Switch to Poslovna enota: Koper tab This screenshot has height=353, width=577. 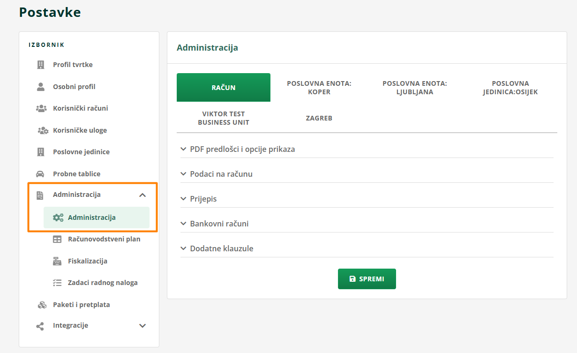[319, 88]
